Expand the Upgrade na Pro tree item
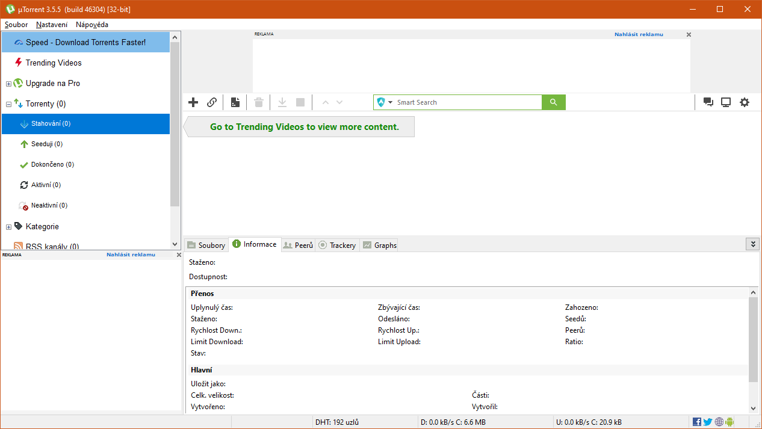The height and width of the screenshot is (429, 762). pyautogui.click(x=8, y=83)
